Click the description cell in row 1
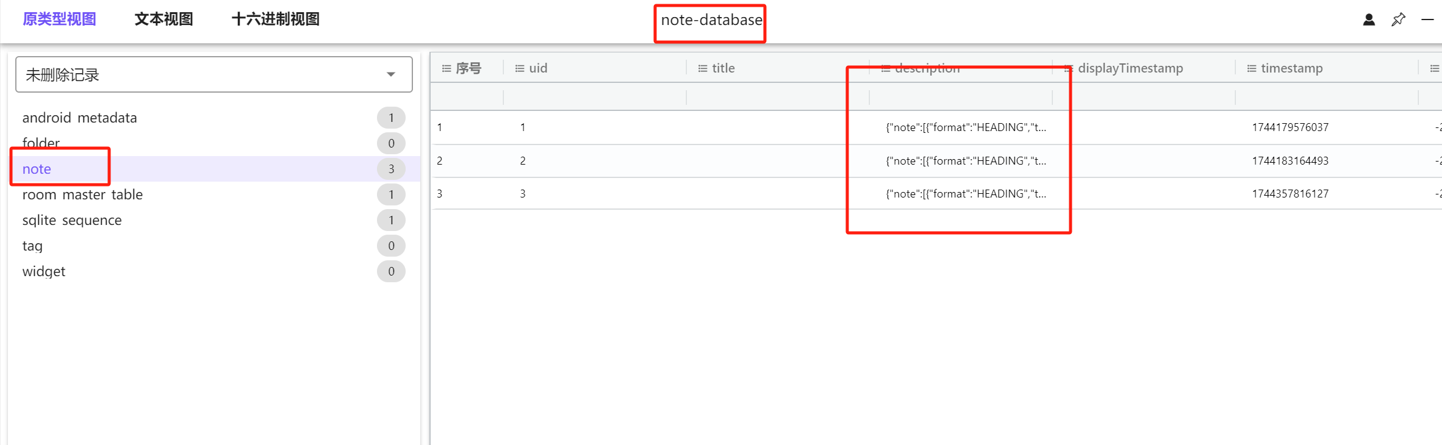Screen dimensions: 1442x445 [x=966, y=127]
